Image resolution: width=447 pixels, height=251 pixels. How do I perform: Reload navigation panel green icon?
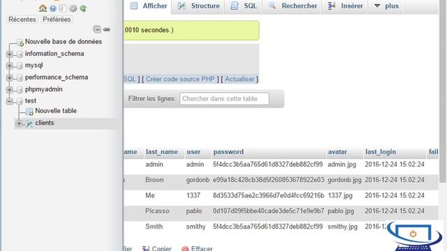click(83, 8)
